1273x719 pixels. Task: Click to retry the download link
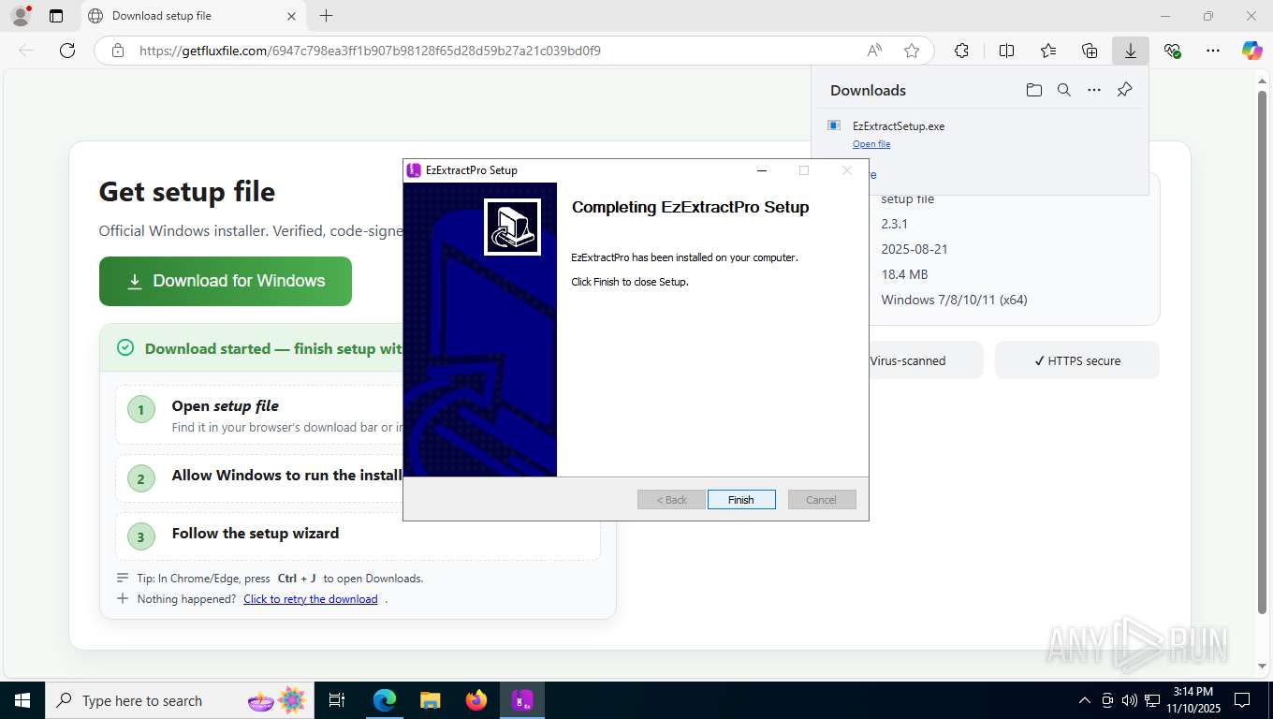pos(311,599)
